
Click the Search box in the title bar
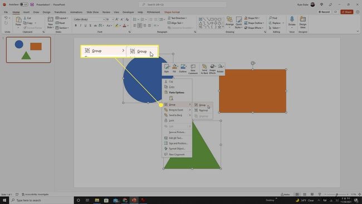[x=182, y=4]
